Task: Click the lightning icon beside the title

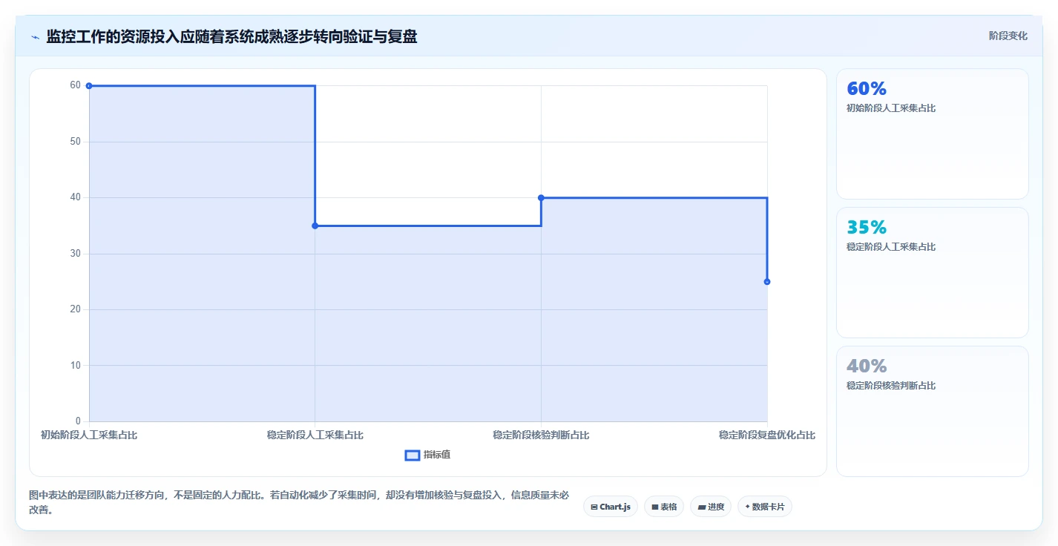Action: tap(35, 37)
